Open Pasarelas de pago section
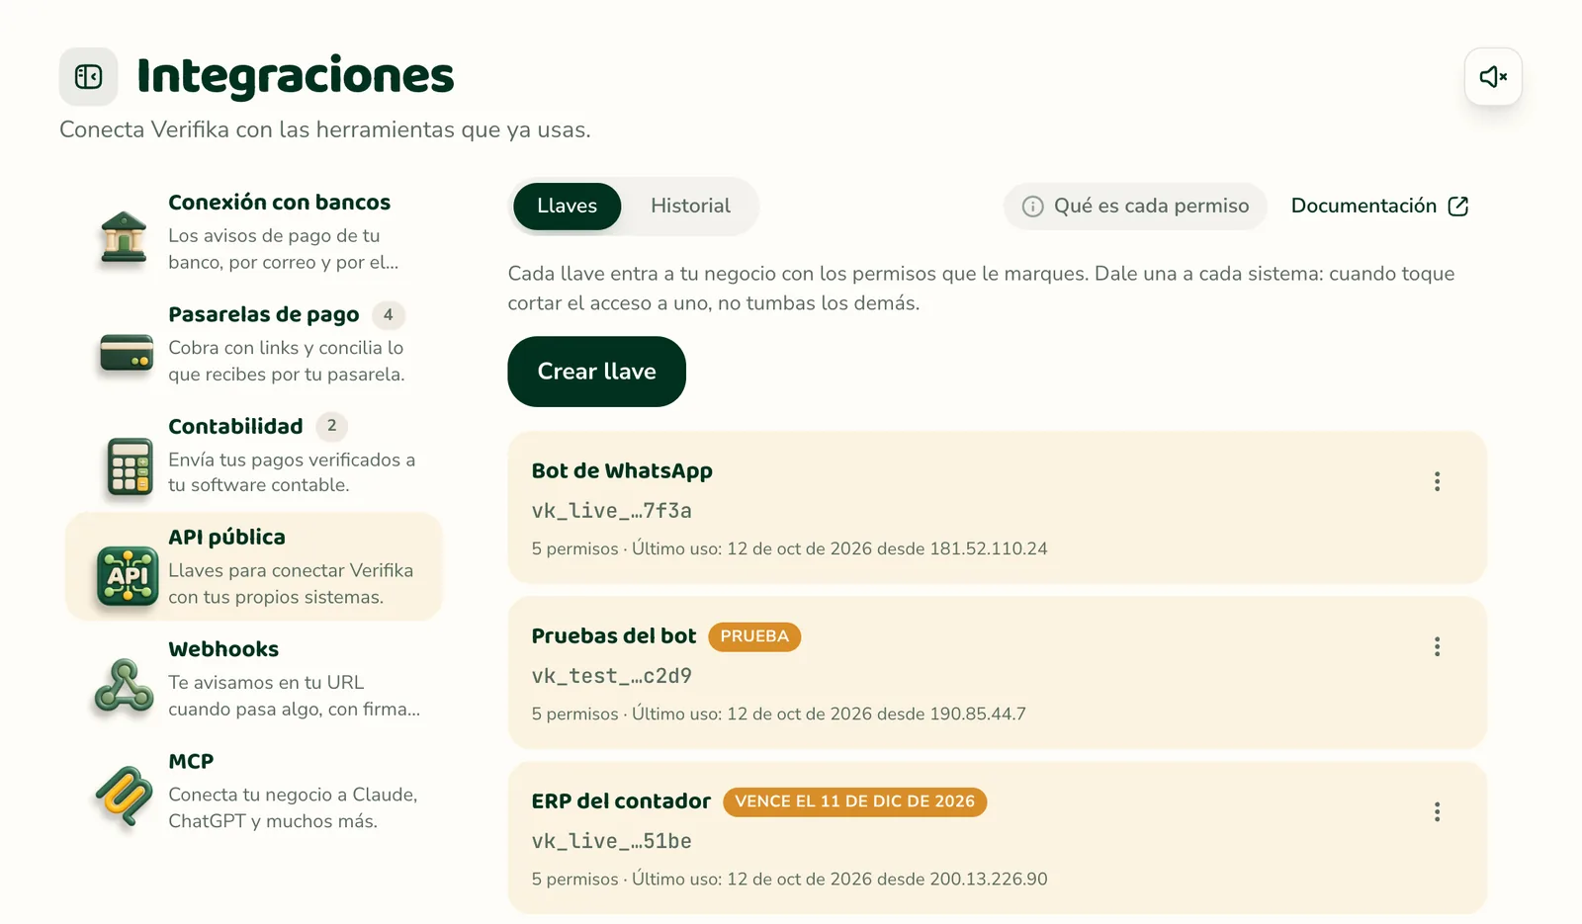The image size is (1582, 924). click(x=254, y=344)
